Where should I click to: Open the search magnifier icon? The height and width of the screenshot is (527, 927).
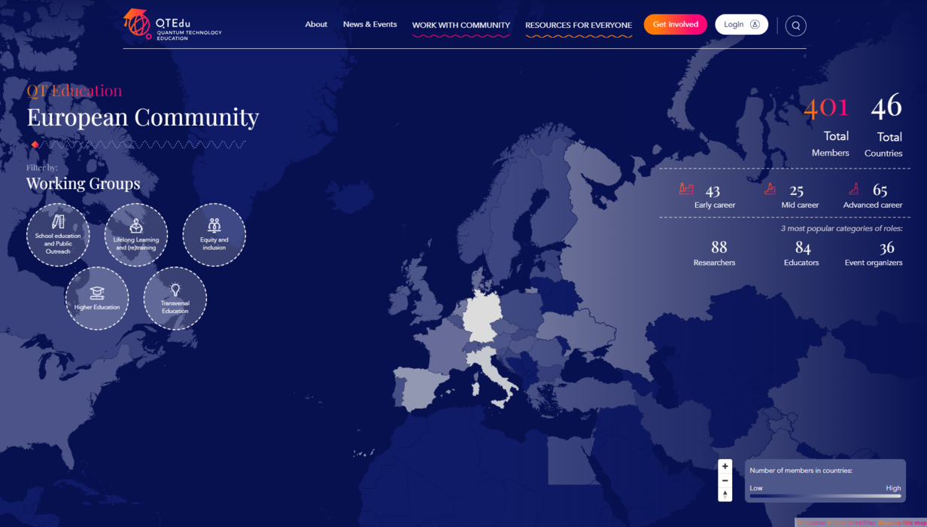tap(795, 26)
